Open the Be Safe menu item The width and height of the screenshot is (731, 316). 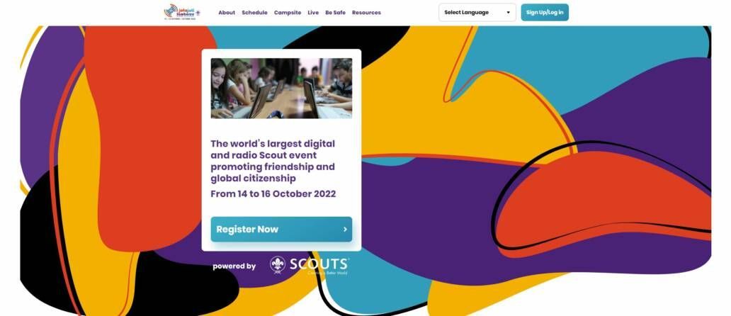(x=335, y=13)
